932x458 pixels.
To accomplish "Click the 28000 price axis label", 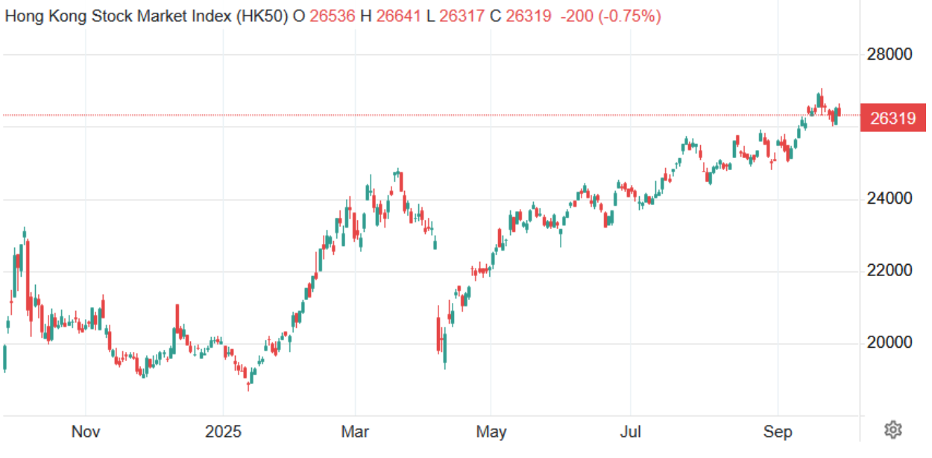I will (x=890, y=54).
